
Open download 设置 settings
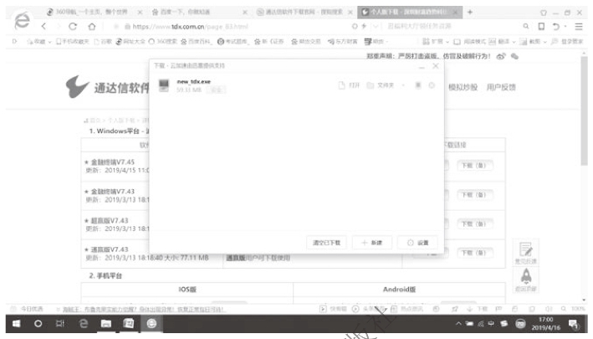(417, 243)
